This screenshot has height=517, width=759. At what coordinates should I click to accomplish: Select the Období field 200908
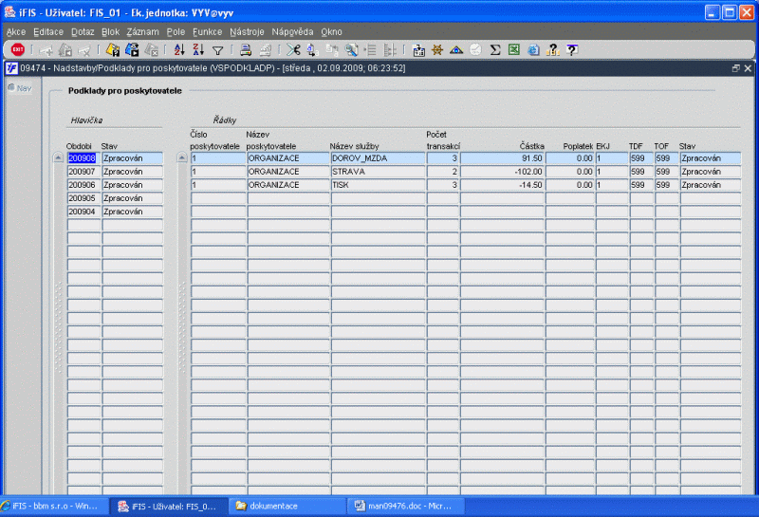coord(83,158)
